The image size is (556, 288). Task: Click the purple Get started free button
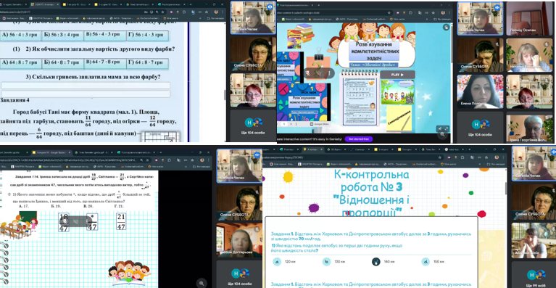359,139
